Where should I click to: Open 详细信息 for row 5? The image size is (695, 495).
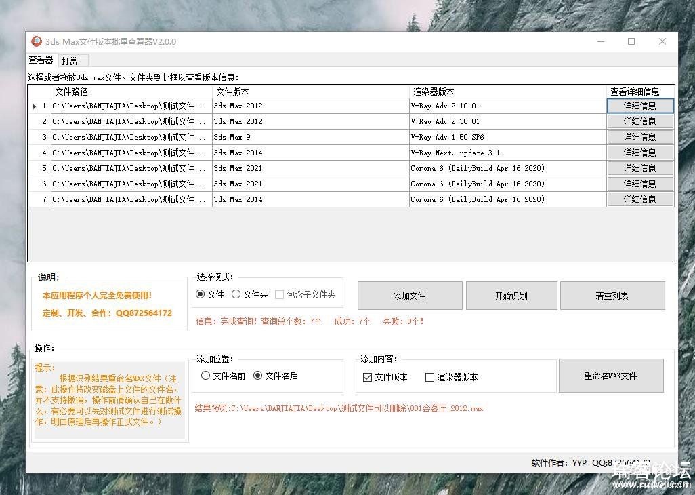640,168
